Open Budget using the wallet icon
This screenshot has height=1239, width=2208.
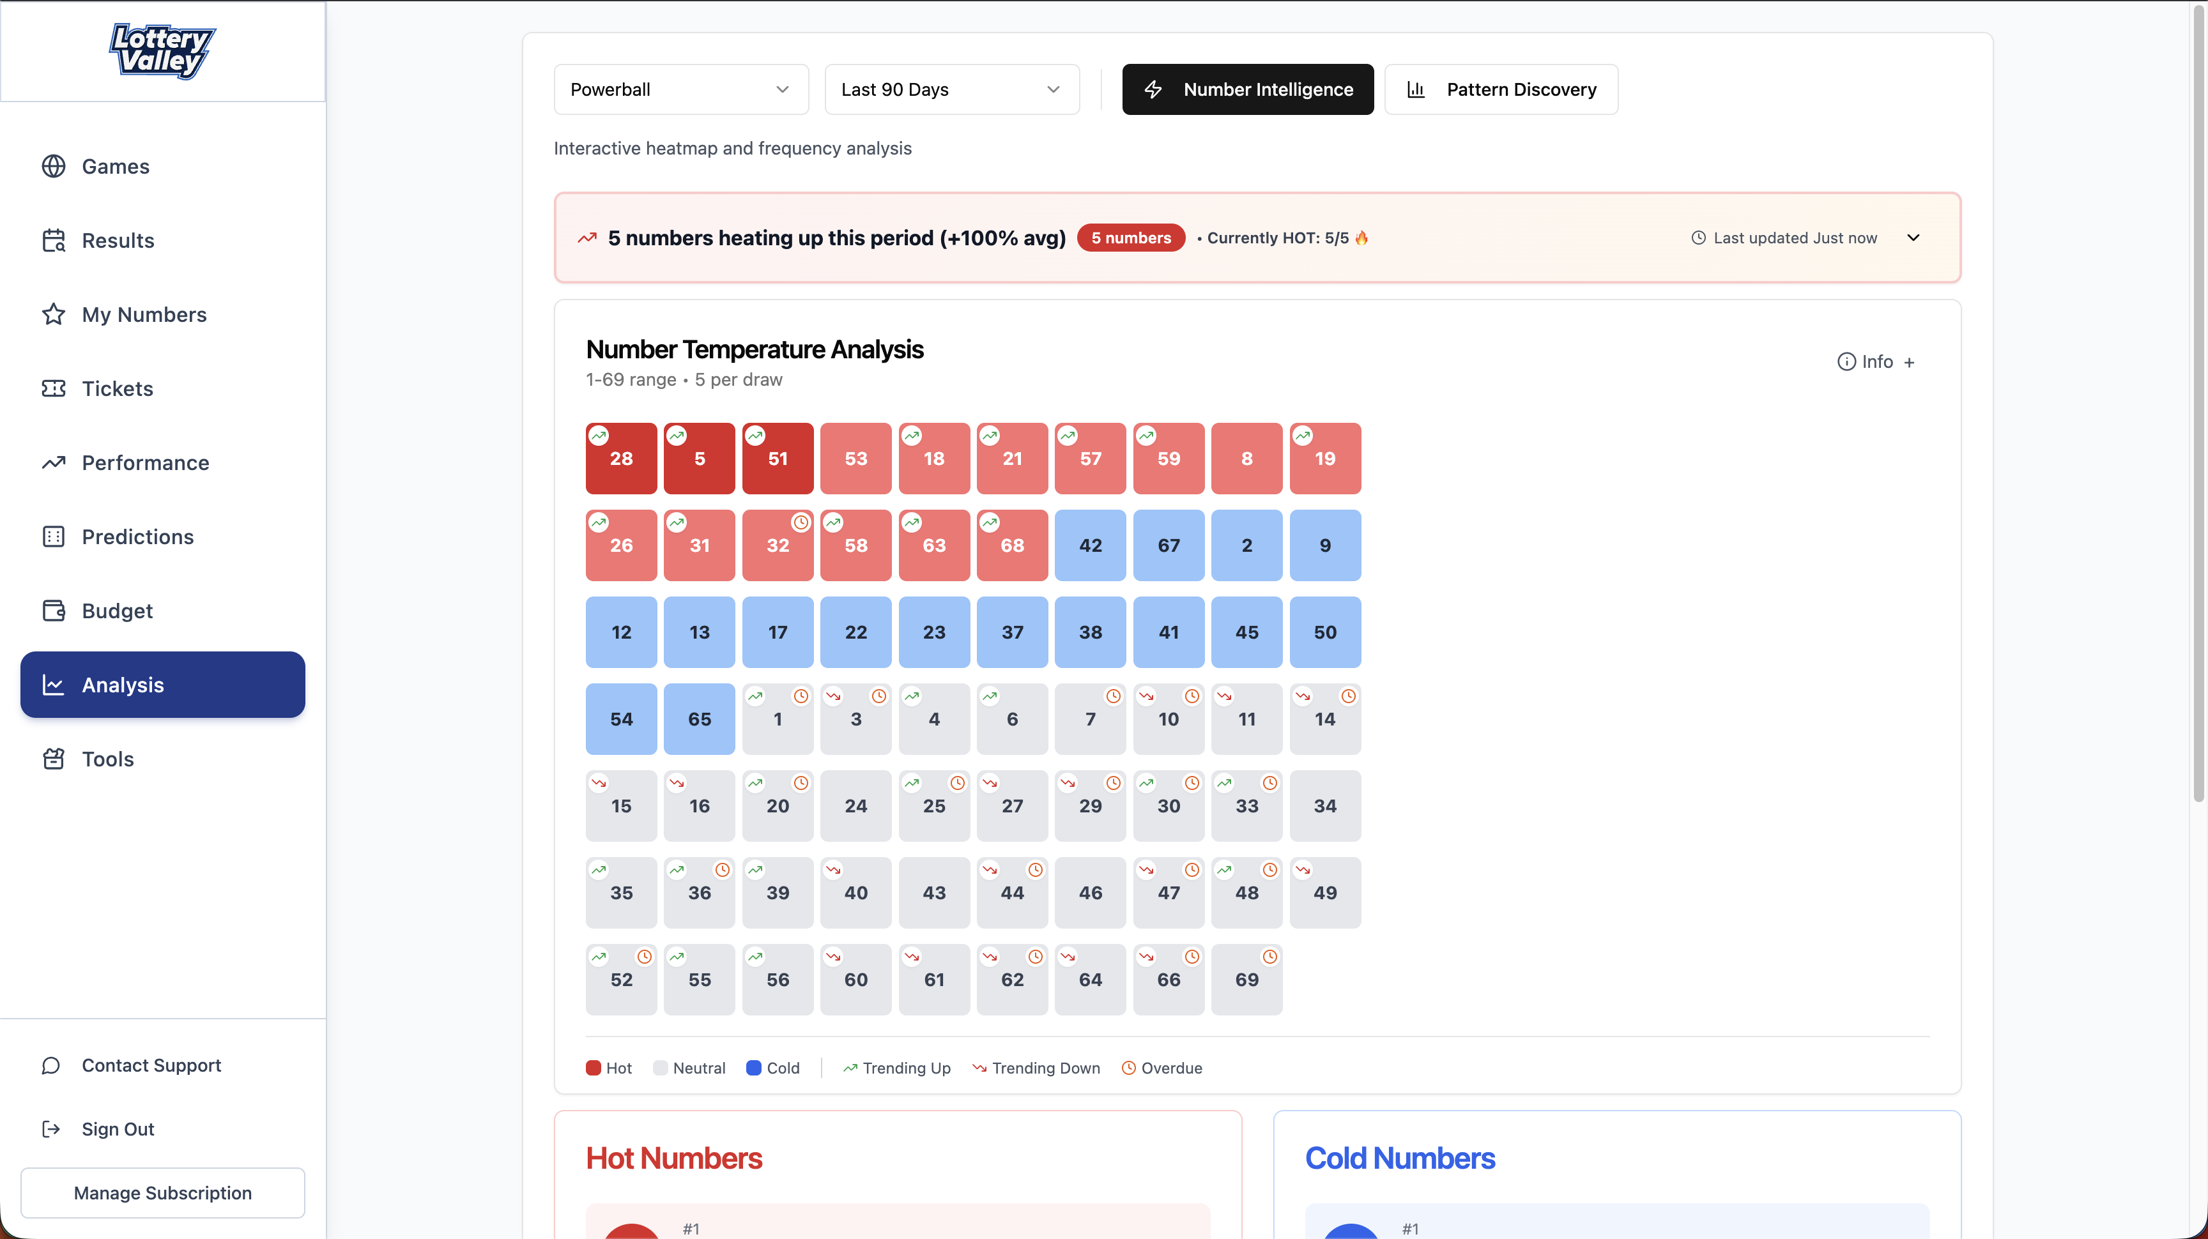53,610
